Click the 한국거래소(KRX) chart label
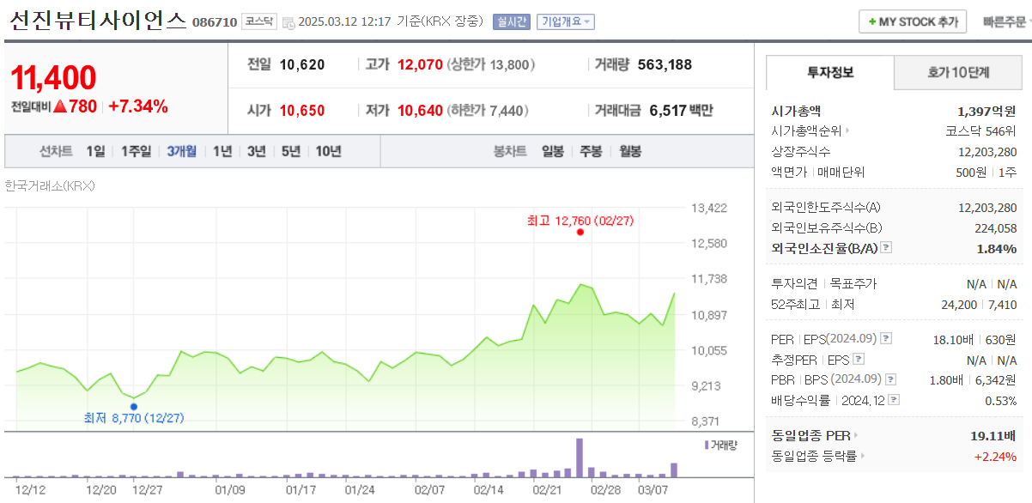This screenshot has height=503, width=1032. [x=49, y=185]
